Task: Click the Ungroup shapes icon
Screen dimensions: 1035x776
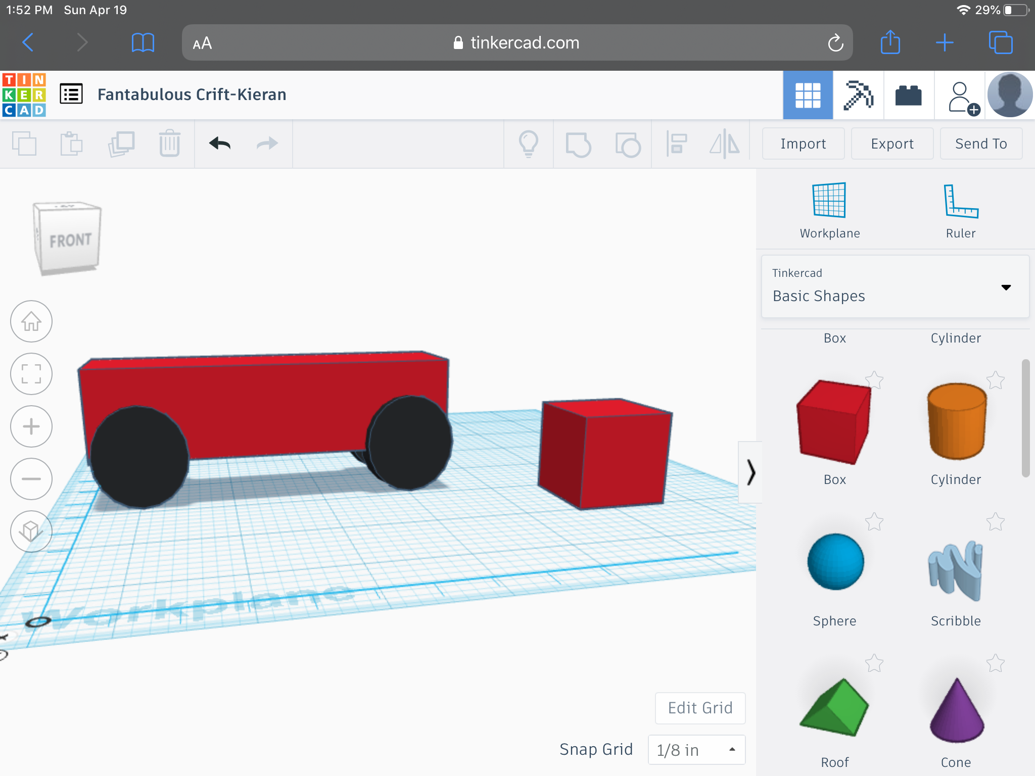Action: 628,144
